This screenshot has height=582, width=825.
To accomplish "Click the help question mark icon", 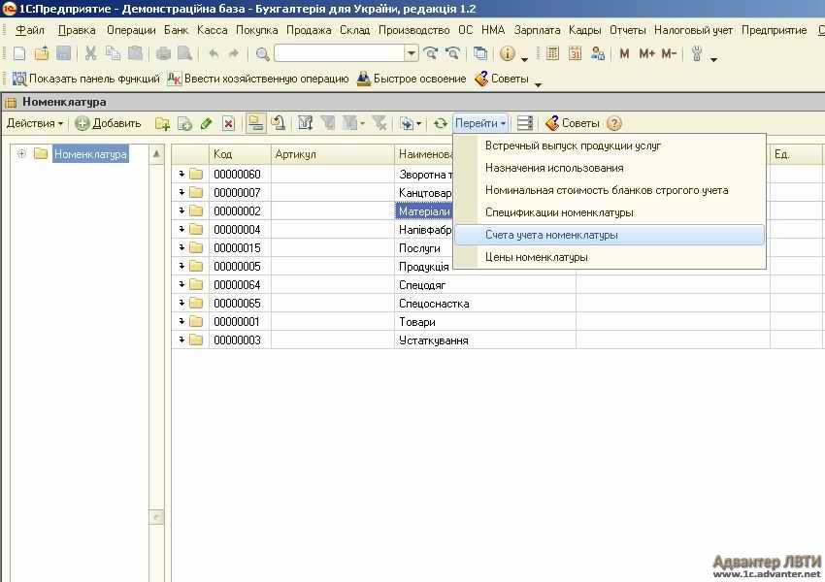I will [613, 123].
